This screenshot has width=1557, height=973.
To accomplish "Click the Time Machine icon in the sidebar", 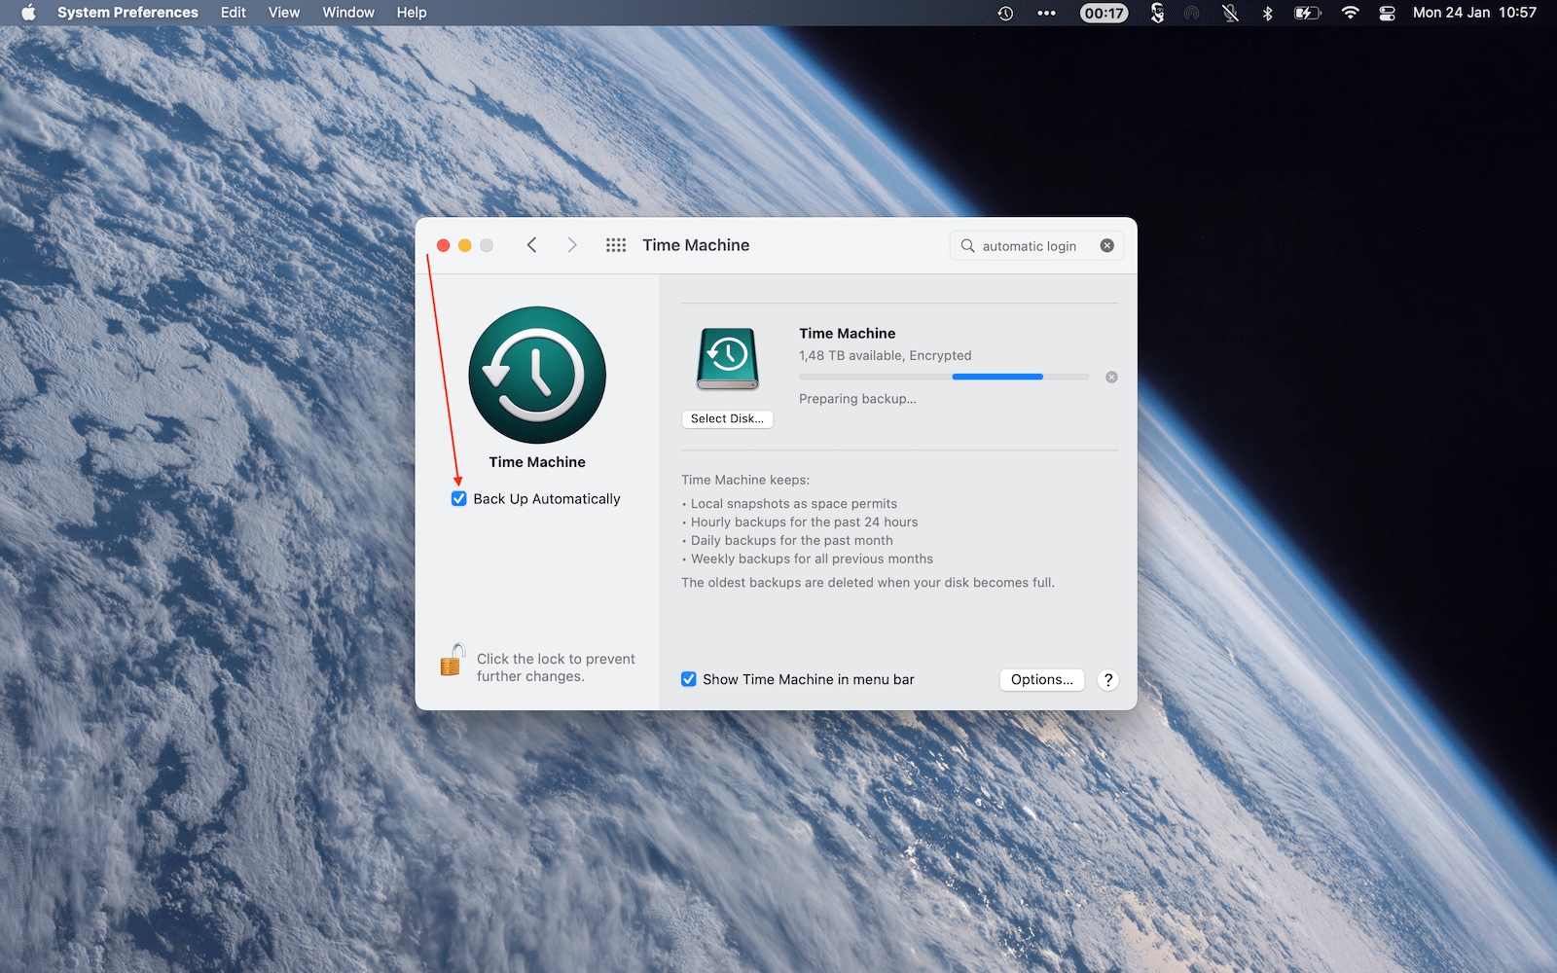I will [x=537, y=376].
